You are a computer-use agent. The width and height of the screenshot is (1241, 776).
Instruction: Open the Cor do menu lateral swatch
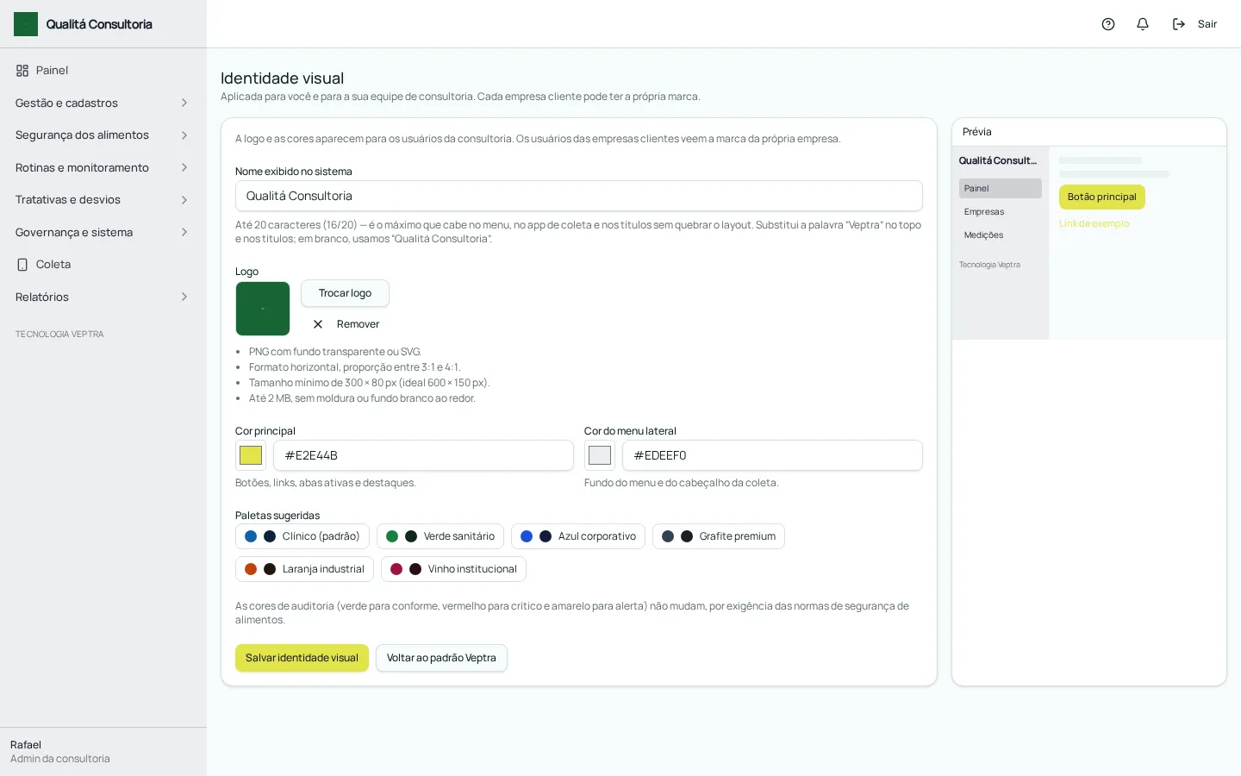[x=600, y=455]
